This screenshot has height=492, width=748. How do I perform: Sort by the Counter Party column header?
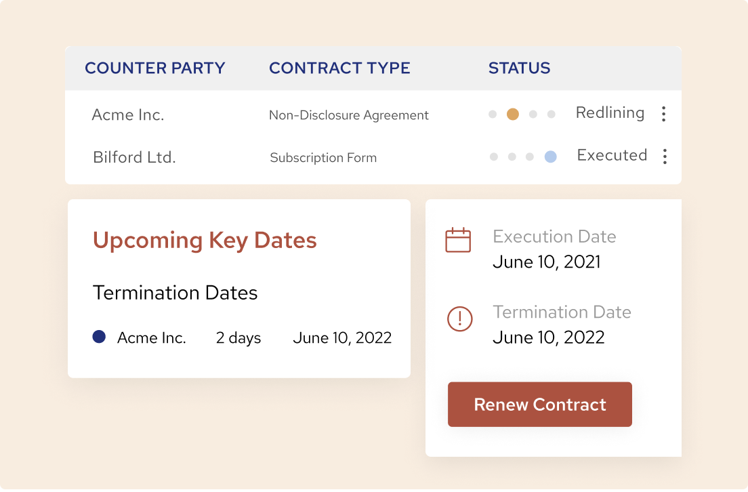click(155, 68)
